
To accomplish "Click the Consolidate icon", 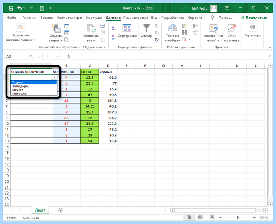I will (x=195, y=26).
